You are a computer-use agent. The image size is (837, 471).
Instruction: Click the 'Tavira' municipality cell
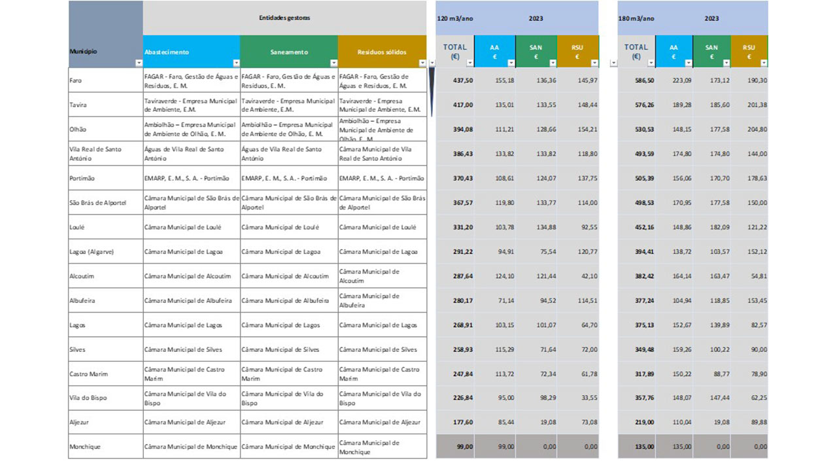point(105,105)
